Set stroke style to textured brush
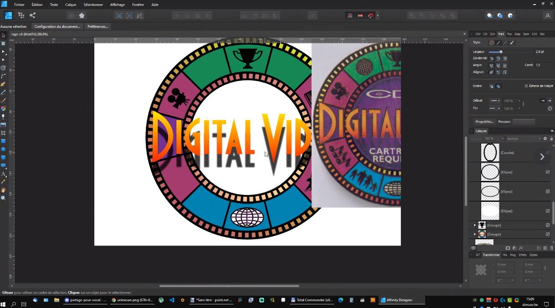The height and width of the screenshot is (308, 555). tap(512, 43)
